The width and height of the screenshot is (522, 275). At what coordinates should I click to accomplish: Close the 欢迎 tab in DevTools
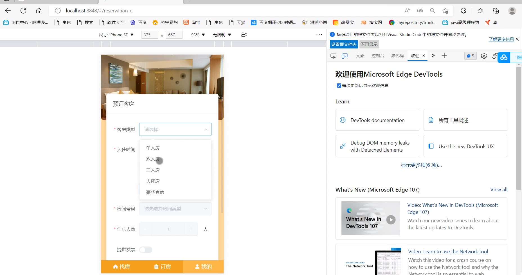click(424, 56)
